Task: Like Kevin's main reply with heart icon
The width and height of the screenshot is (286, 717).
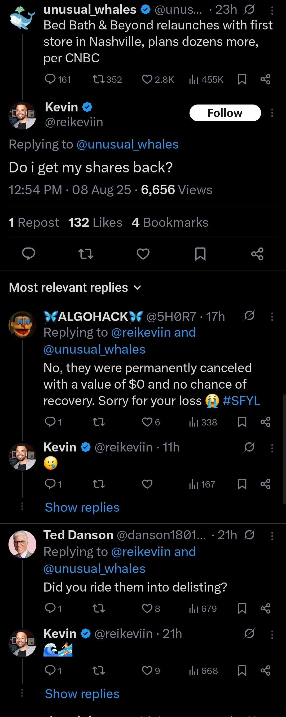Action: (x=143, y=254)
